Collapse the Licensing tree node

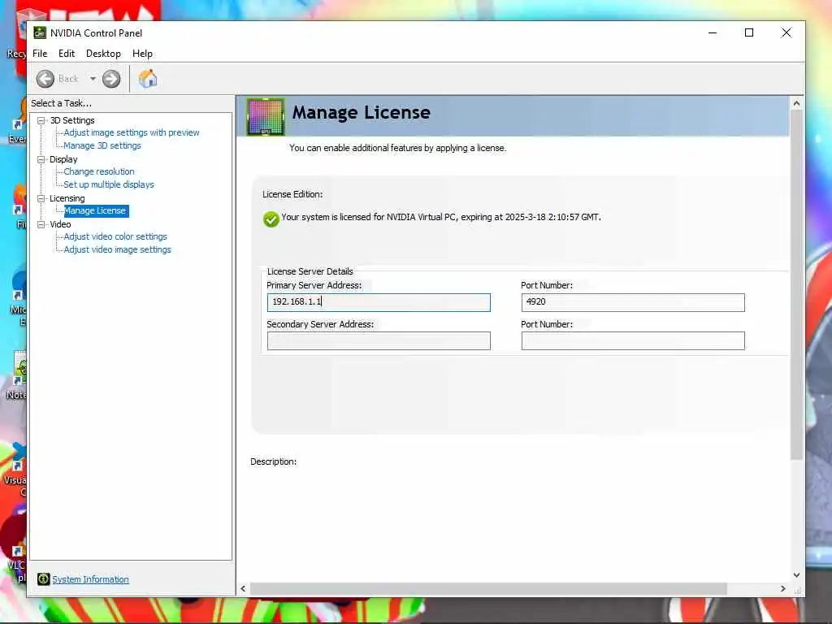[41, 198]
